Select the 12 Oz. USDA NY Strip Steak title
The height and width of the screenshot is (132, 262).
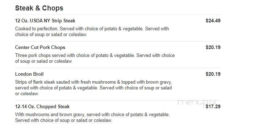click(45, 21)
